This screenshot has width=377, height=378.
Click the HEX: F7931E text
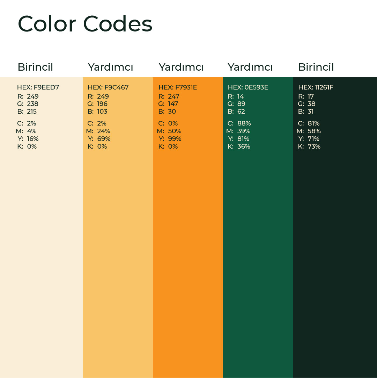pyautogui.click(x=178, y=87)
